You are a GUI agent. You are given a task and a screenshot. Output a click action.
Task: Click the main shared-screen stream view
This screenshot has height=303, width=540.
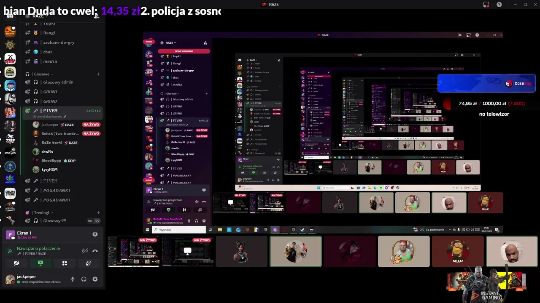323,133
